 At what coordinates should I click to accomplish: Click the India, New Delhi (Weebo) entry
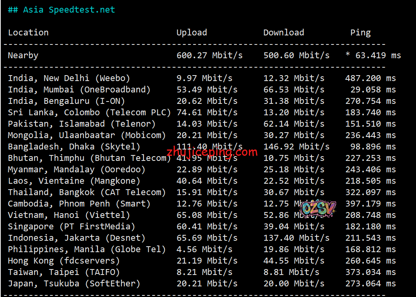pos(69,78)
